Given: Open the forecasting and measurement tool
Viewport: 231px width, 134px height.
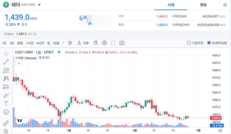Looking at the screenshot, I should coord(6,87).
